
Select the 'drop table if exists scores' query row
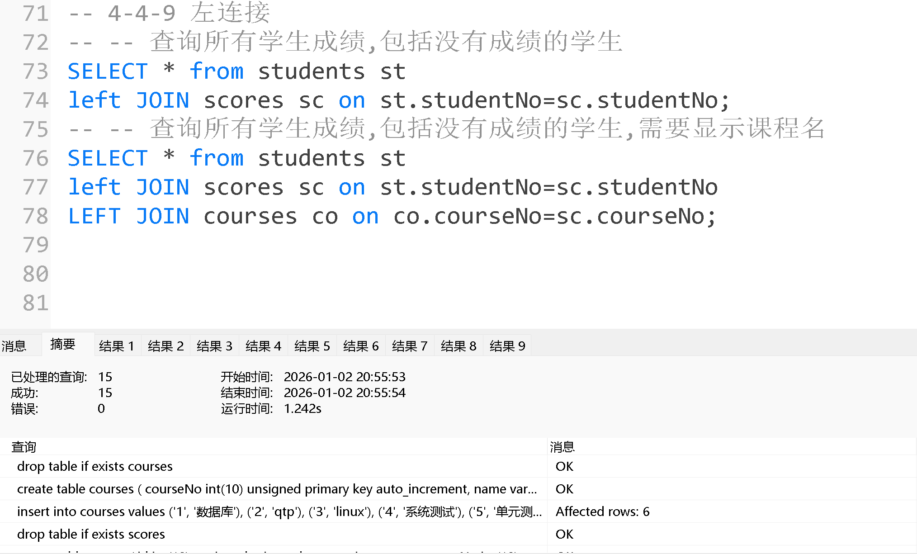click(91, 534)
